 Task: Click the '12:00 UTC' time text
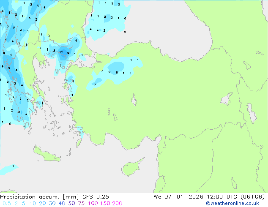[222, 197]
